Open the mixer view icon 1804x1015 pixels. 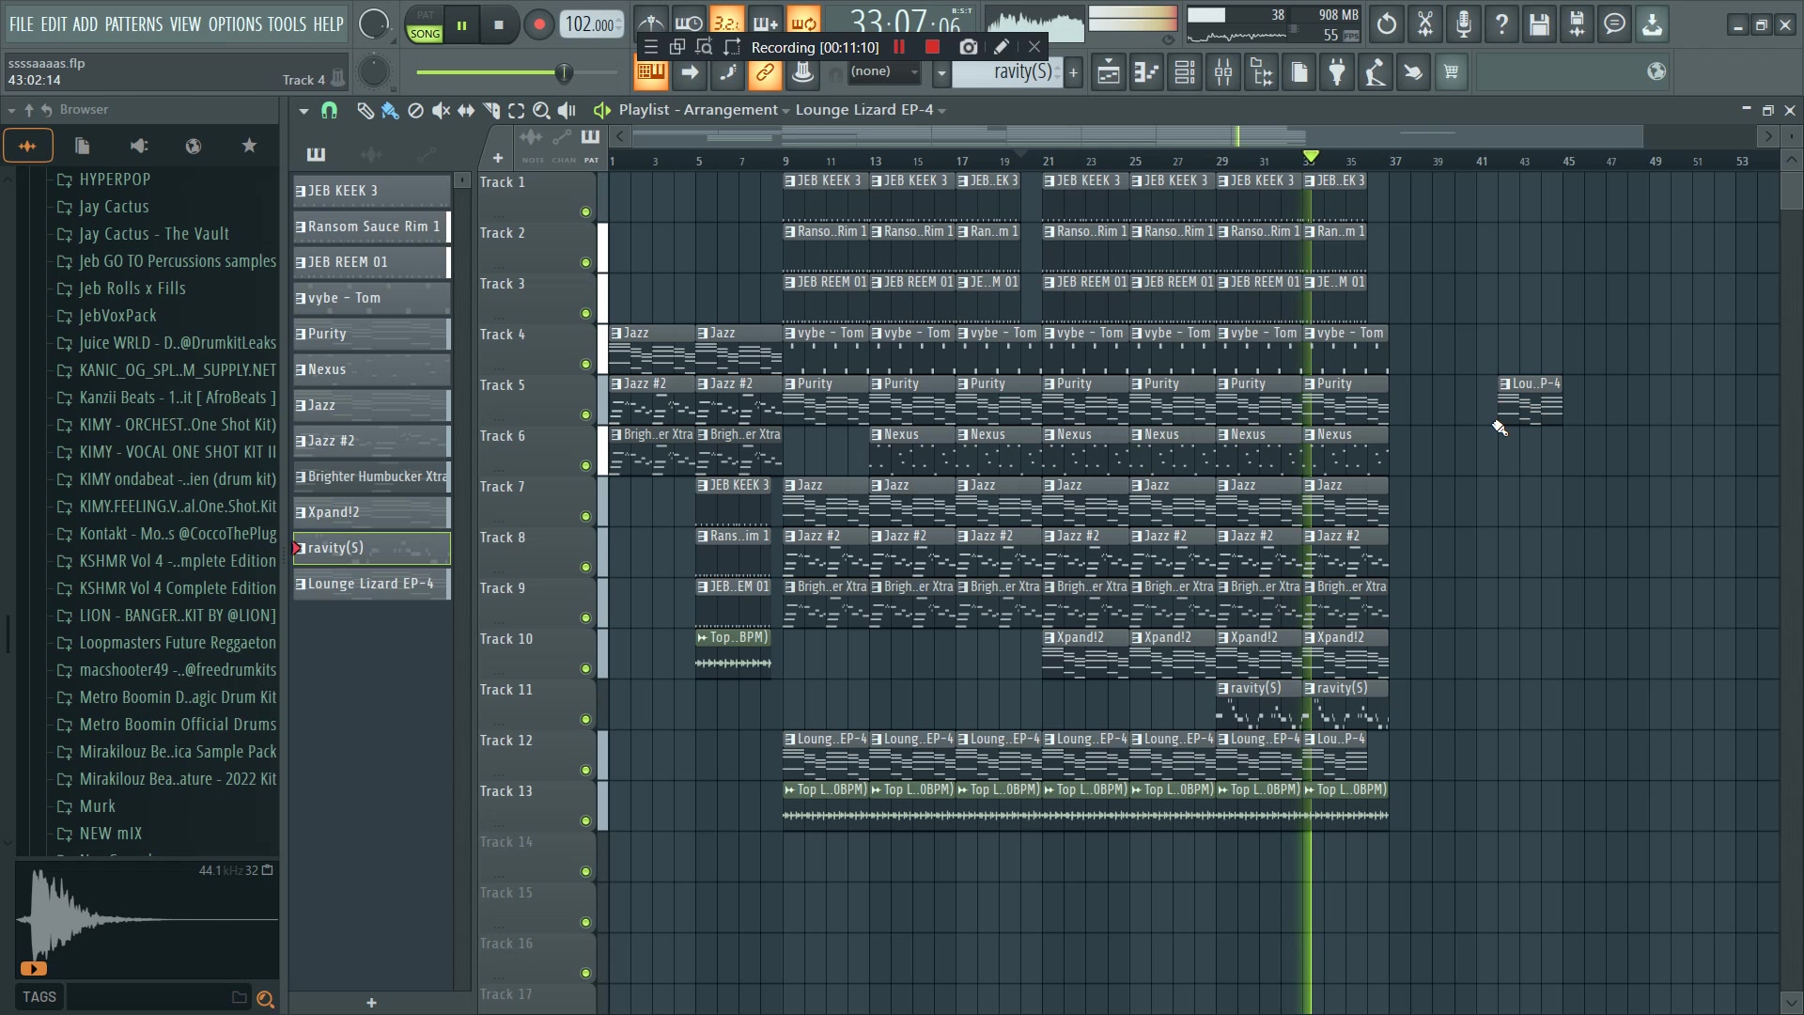(1223, 72)
